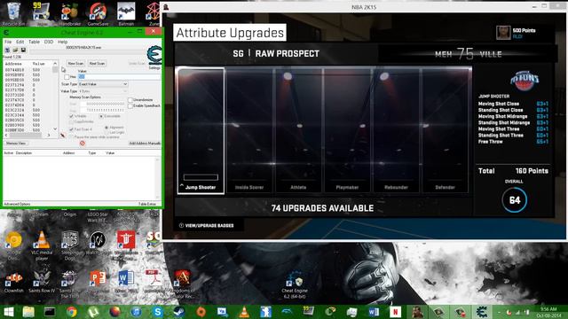Viewport: 568px width, 319px height.
Task: Click the New Scan button
Action: [75, 63]
